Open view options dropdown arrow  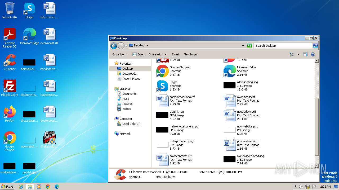(298, 54)
